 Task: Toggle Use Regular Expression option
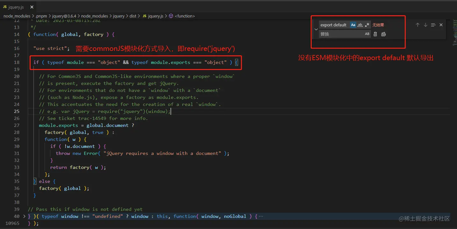(x=367, y=25)
